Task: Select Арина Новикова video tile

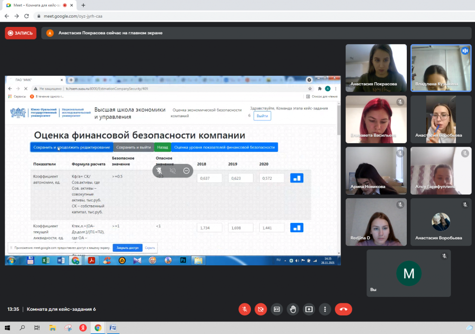Action: [x=376, y=170]
